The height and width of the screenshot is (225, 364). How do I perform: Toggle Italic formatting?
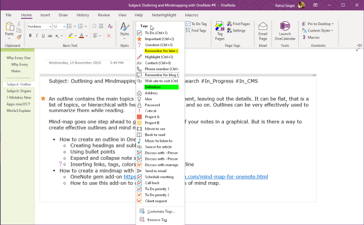pyautogui.click(x=37, y=35)
